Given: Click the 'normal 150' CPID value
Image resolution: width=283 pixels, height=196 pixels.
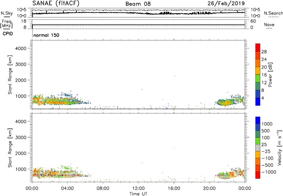Looking at the screenshot, I should (46, 35).
